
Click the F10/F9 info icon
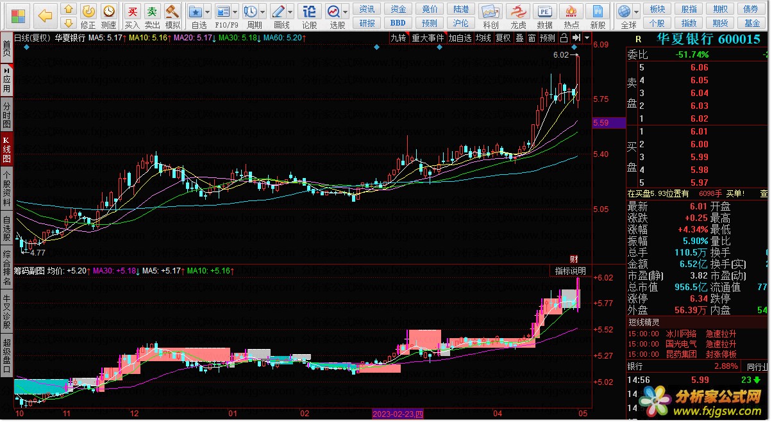click(x=223, y=12)
